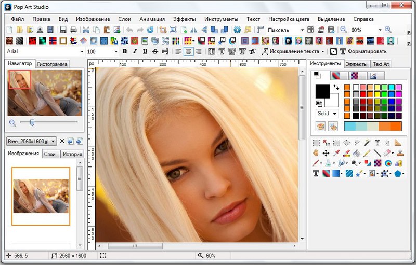The height and width of the screenshot is (265, 416).
Task: Toggle Bold text formatting
Action: pos(125,51)
